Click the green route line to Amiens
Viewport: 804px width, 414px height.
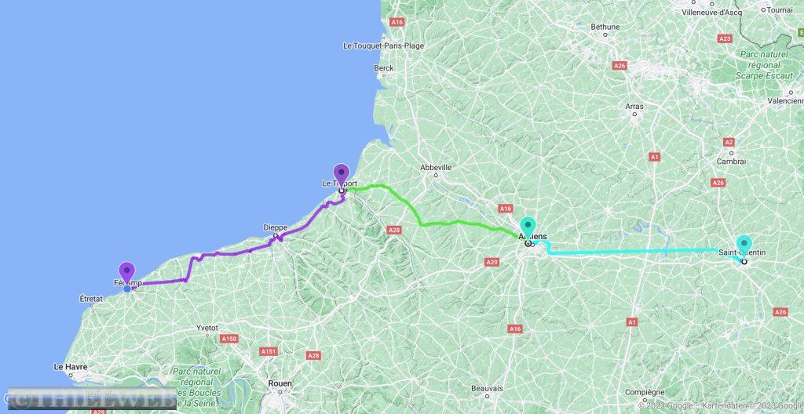click(436, 223)
